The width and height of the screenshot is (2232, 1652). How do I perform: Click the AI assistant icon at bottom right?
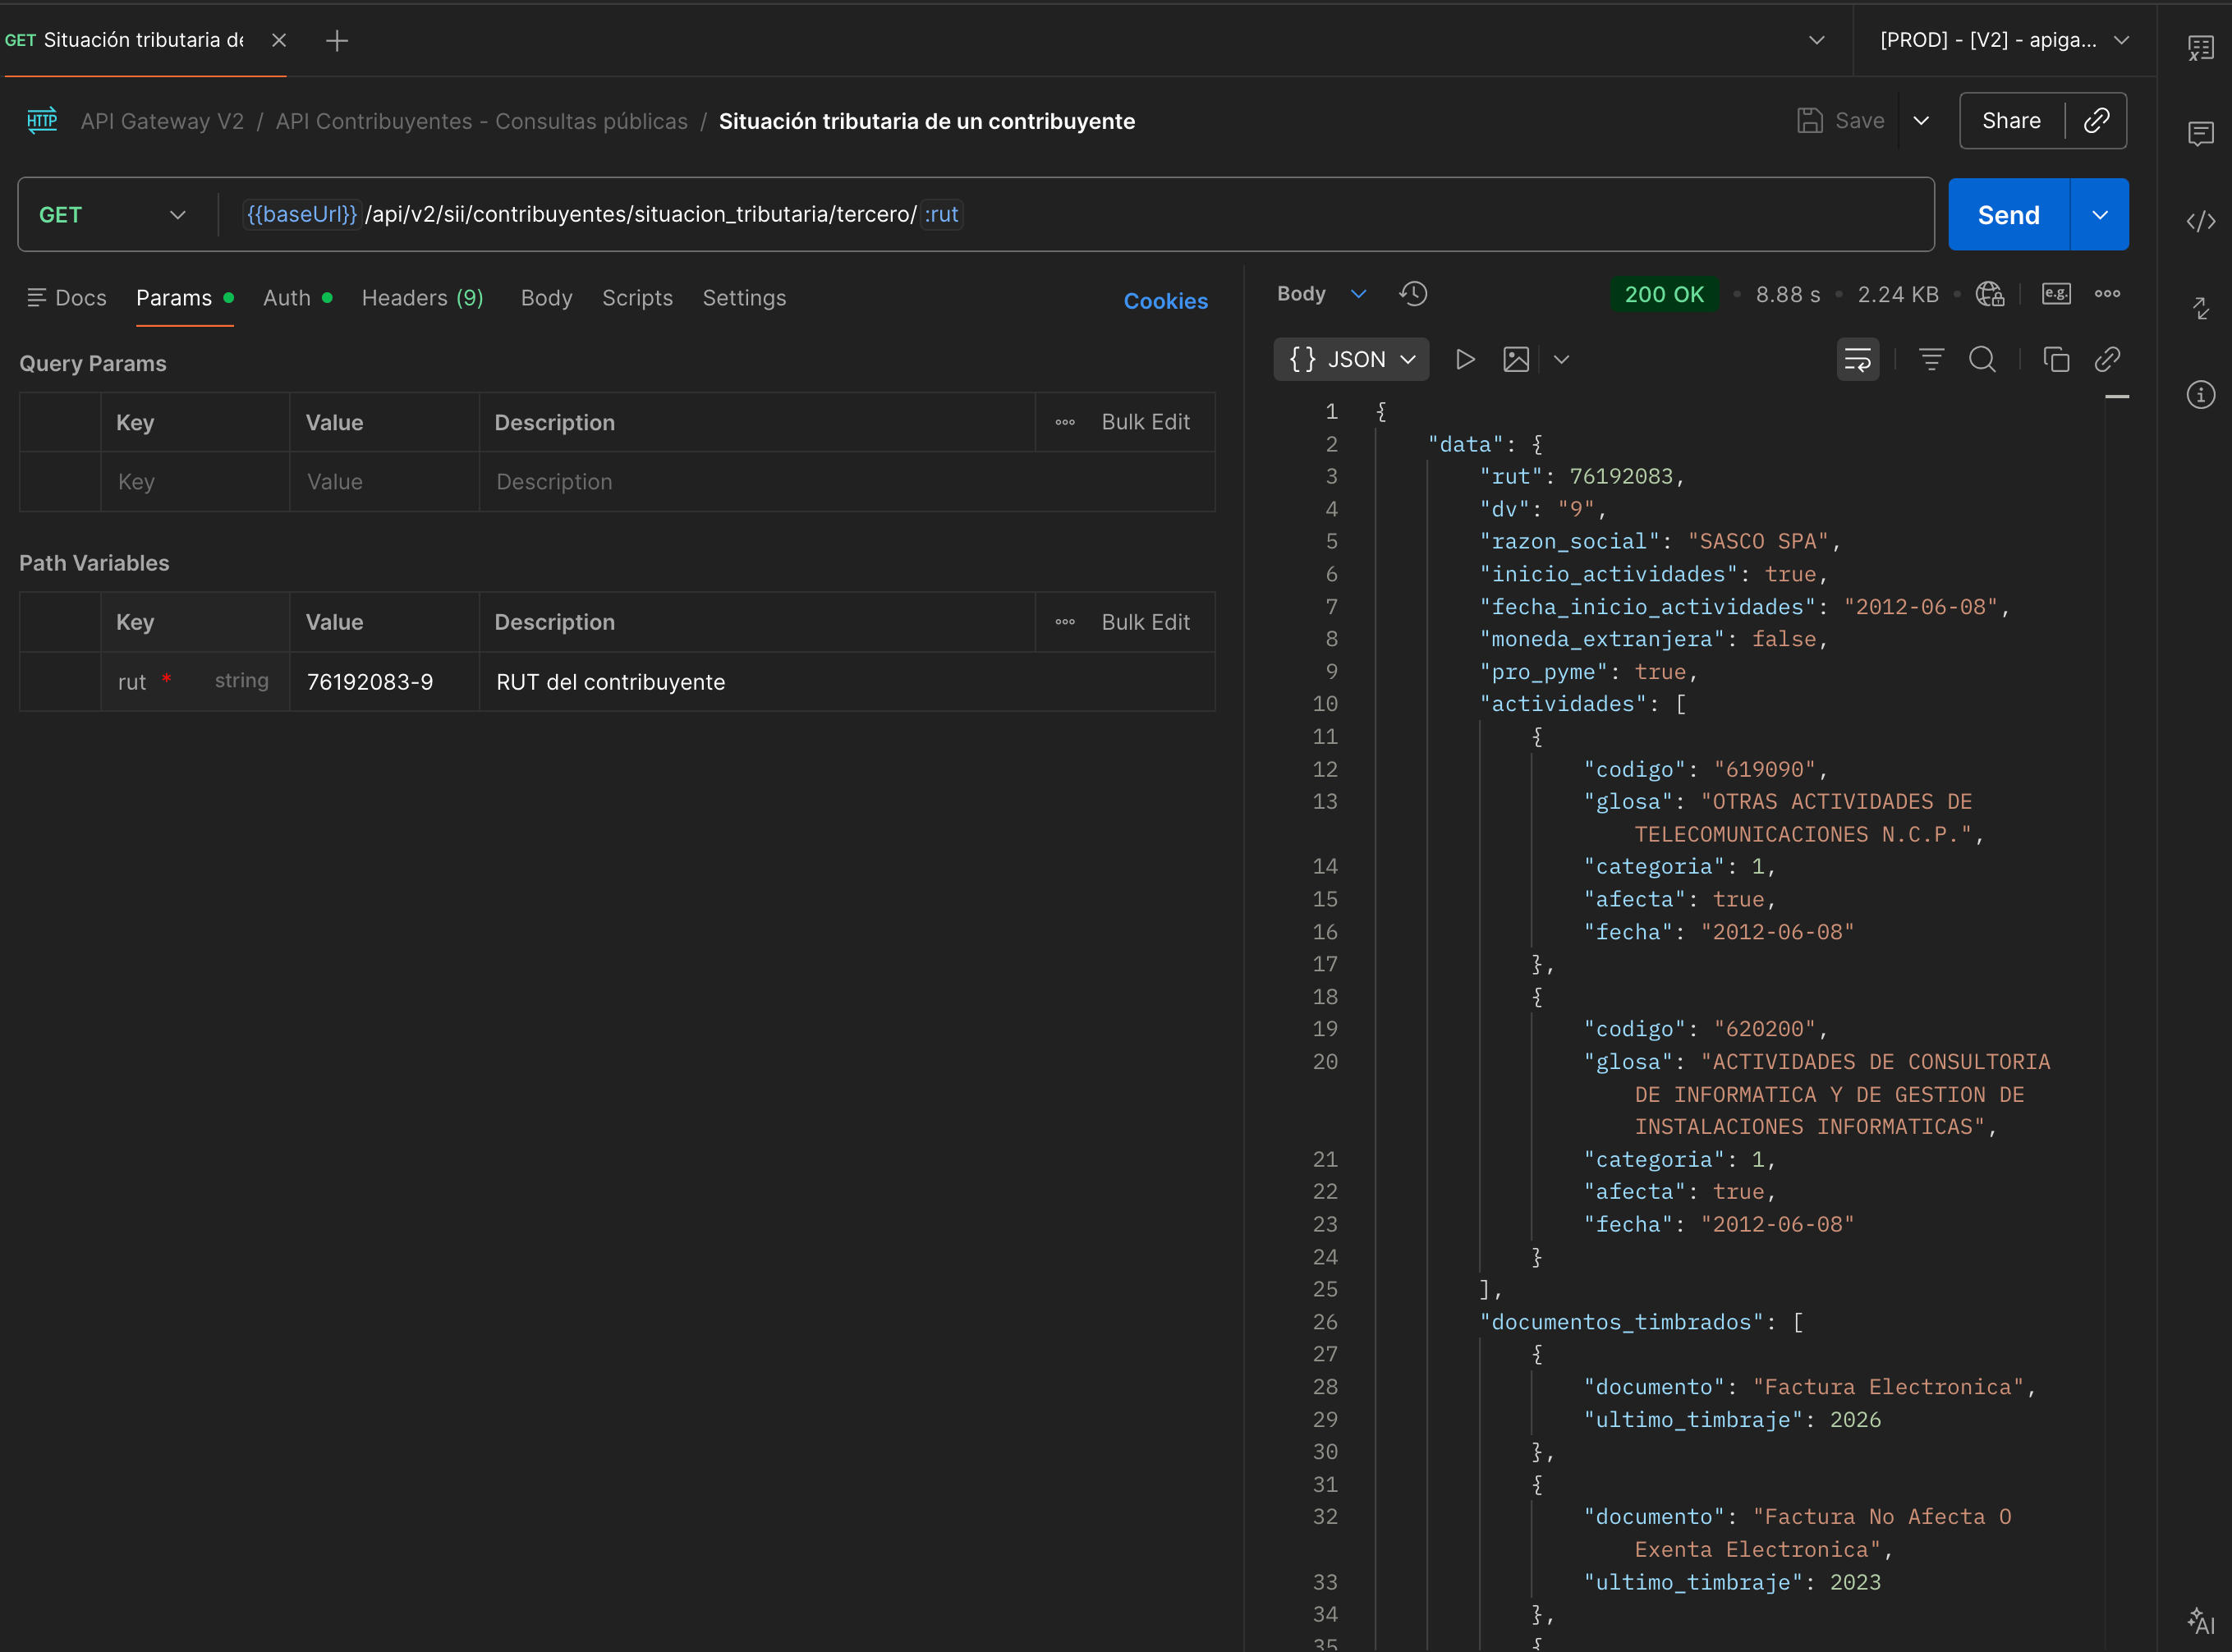click(2200, 1620)
